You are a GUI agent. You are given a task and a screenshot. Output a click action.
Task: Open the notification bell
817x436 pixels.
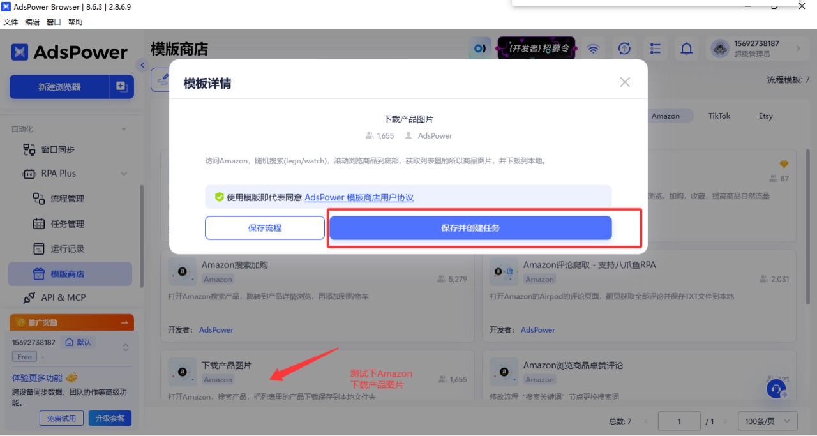coord(687,49)
